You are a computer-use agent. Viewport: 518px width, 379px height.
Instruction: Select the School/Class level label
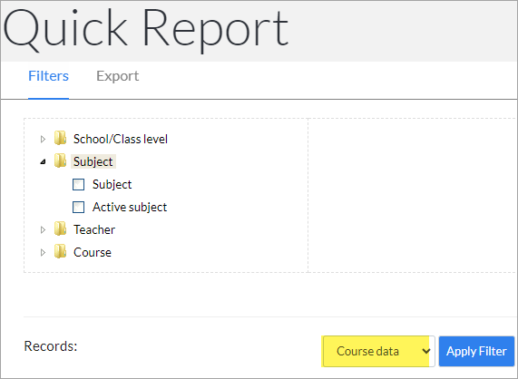[x=121, y=139]
